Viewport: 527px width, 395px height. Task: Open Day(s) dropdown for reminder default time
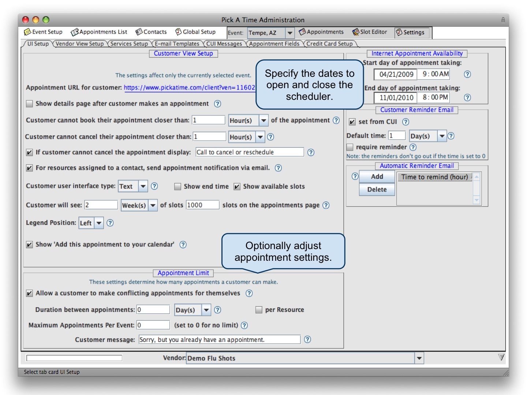(x=428, y=136)
